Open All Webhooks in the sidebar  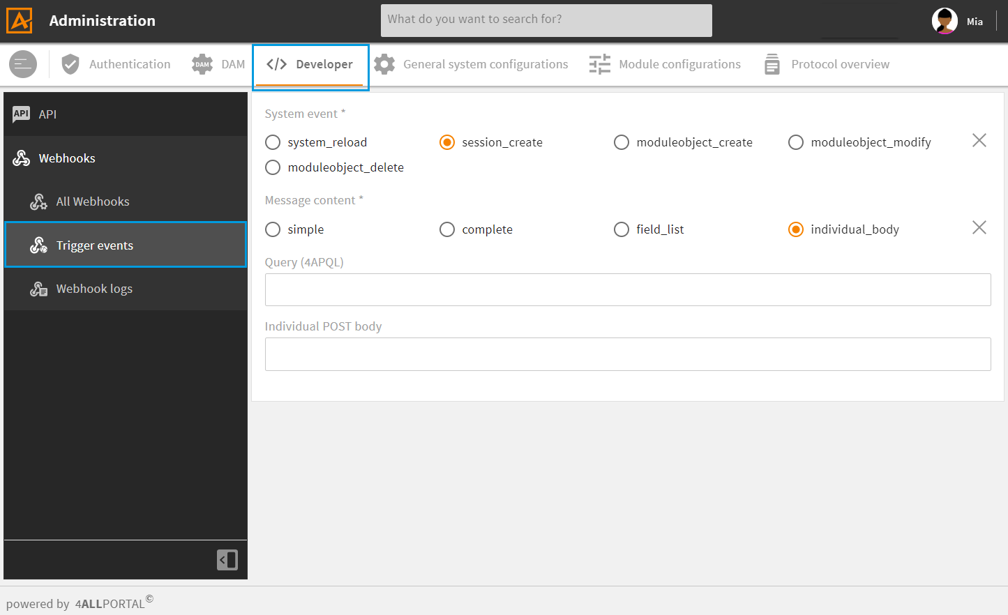126,202
